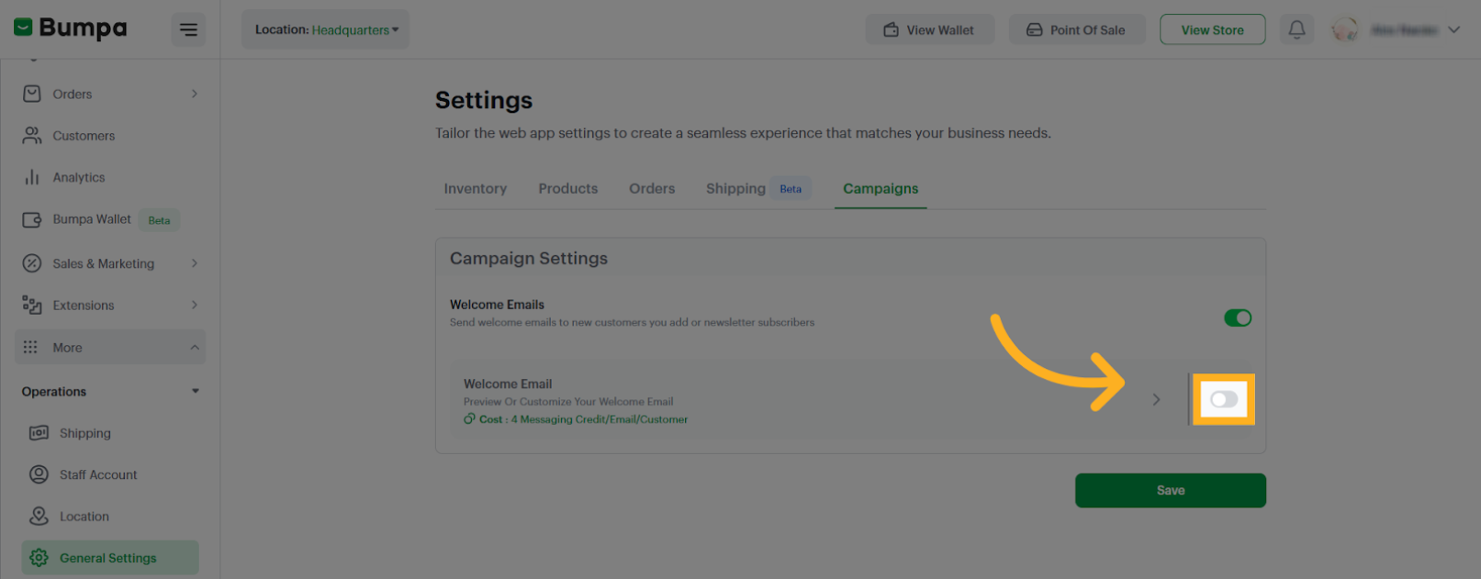Open Point Of Sale
1481x579 pixels.
pos(1077,29)
